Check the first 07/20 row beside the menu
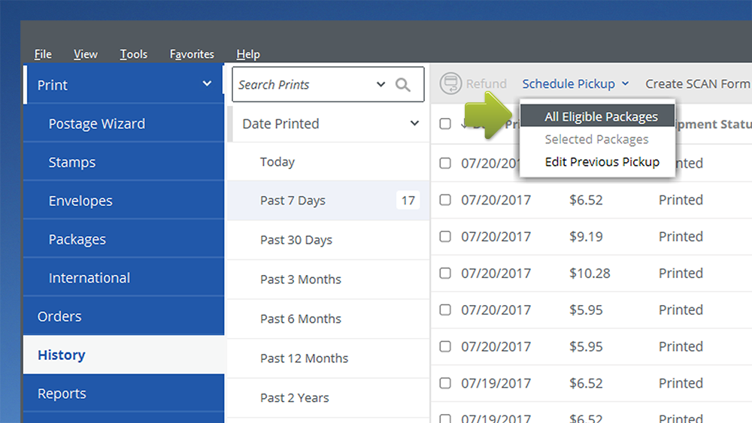752x423 pixels. click(x=445, y=163)
